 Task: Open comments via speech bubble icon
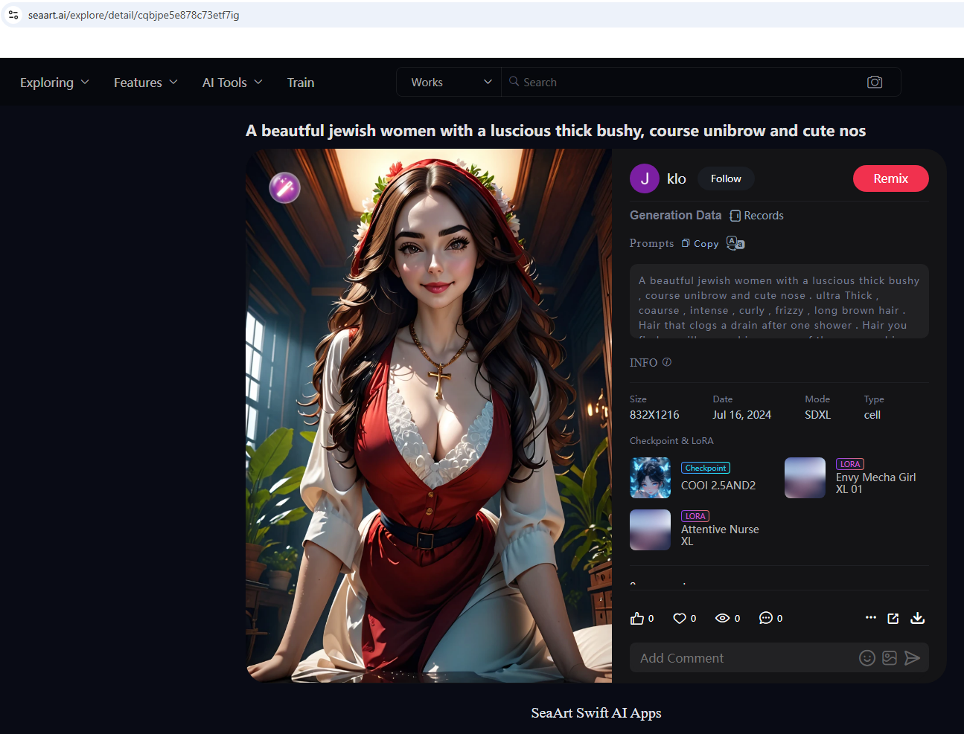click(x=765, y=618)
